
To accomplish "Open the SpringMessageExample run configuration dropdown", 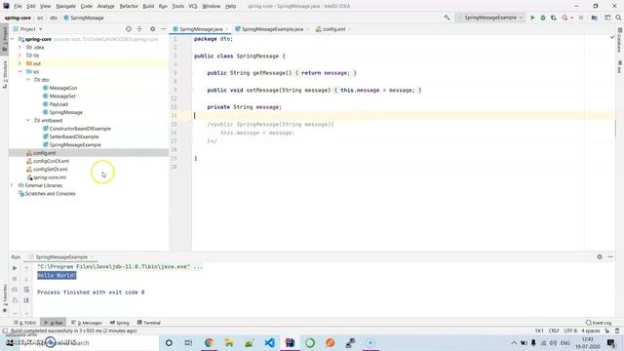I will [x=490, y=18].
